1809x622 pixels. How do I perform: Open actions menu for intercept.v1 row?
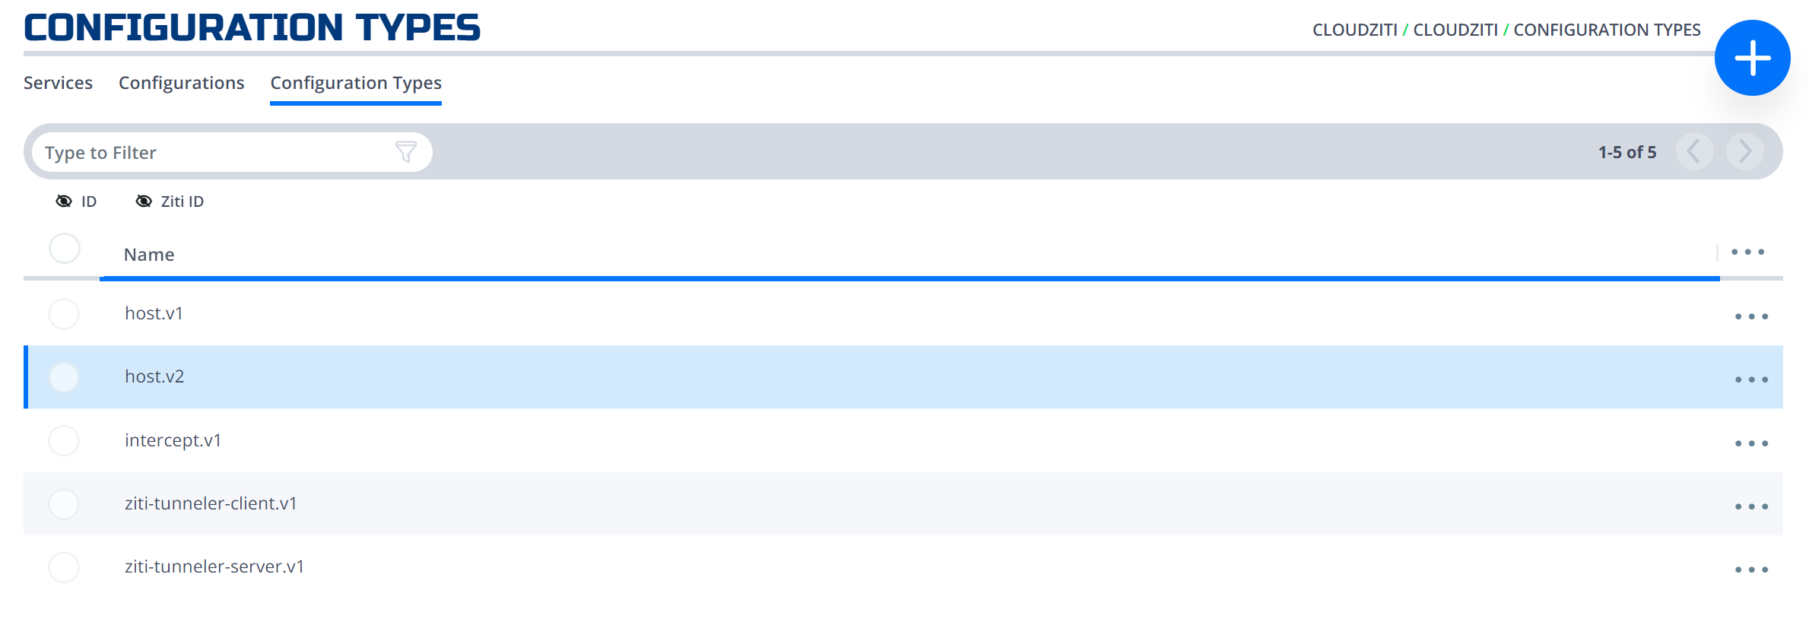pos(1751,443)
